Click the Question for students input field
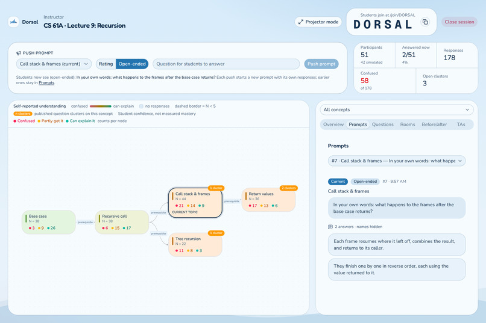The width and height of the screenshot is (486, 323). click(226, 64)
